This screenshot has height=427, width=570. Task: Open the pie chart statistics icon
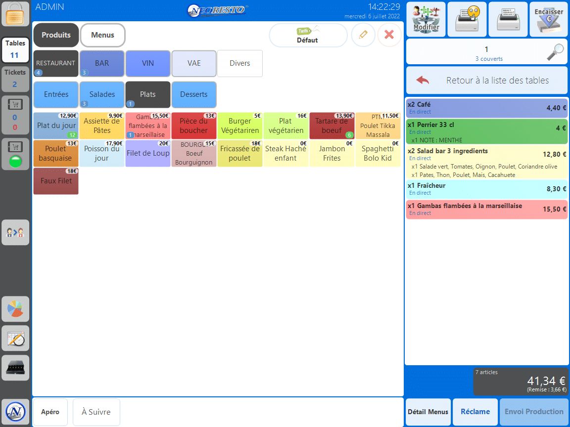[x=15, y=309]
